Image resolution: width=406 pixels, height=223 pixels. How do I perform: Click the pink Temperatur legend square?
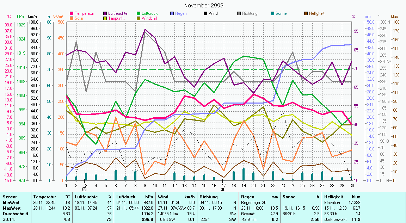point(72,13)
